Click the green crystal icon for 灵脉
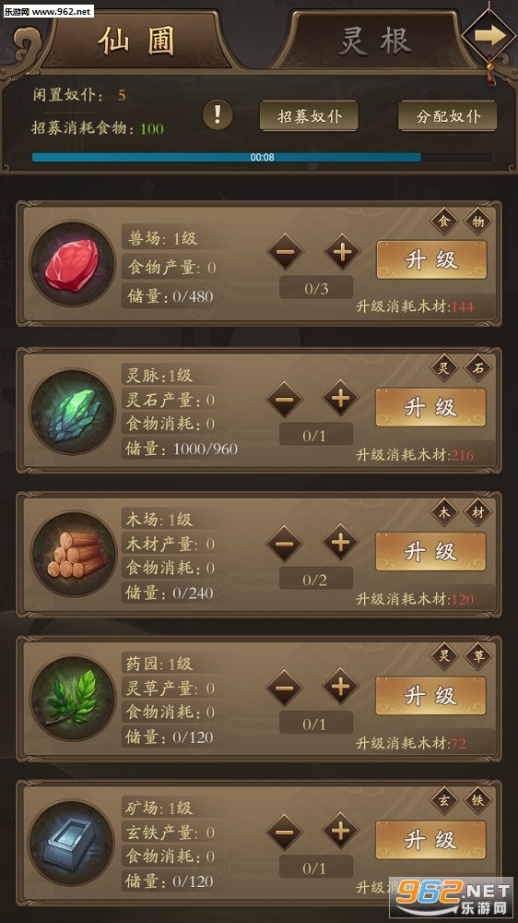 click(x=72, y=411)
